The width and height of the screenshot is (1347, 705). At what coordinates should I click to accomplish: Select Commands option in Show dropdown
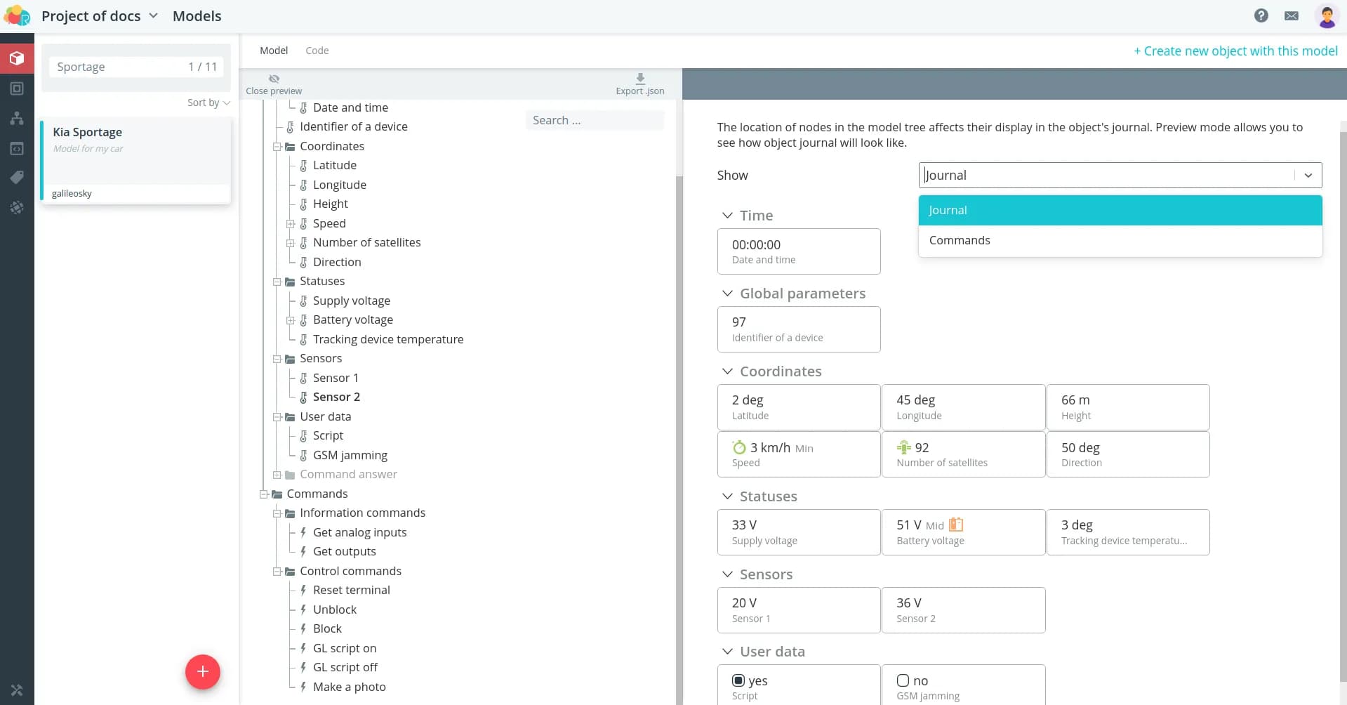[x=960, y=240]
